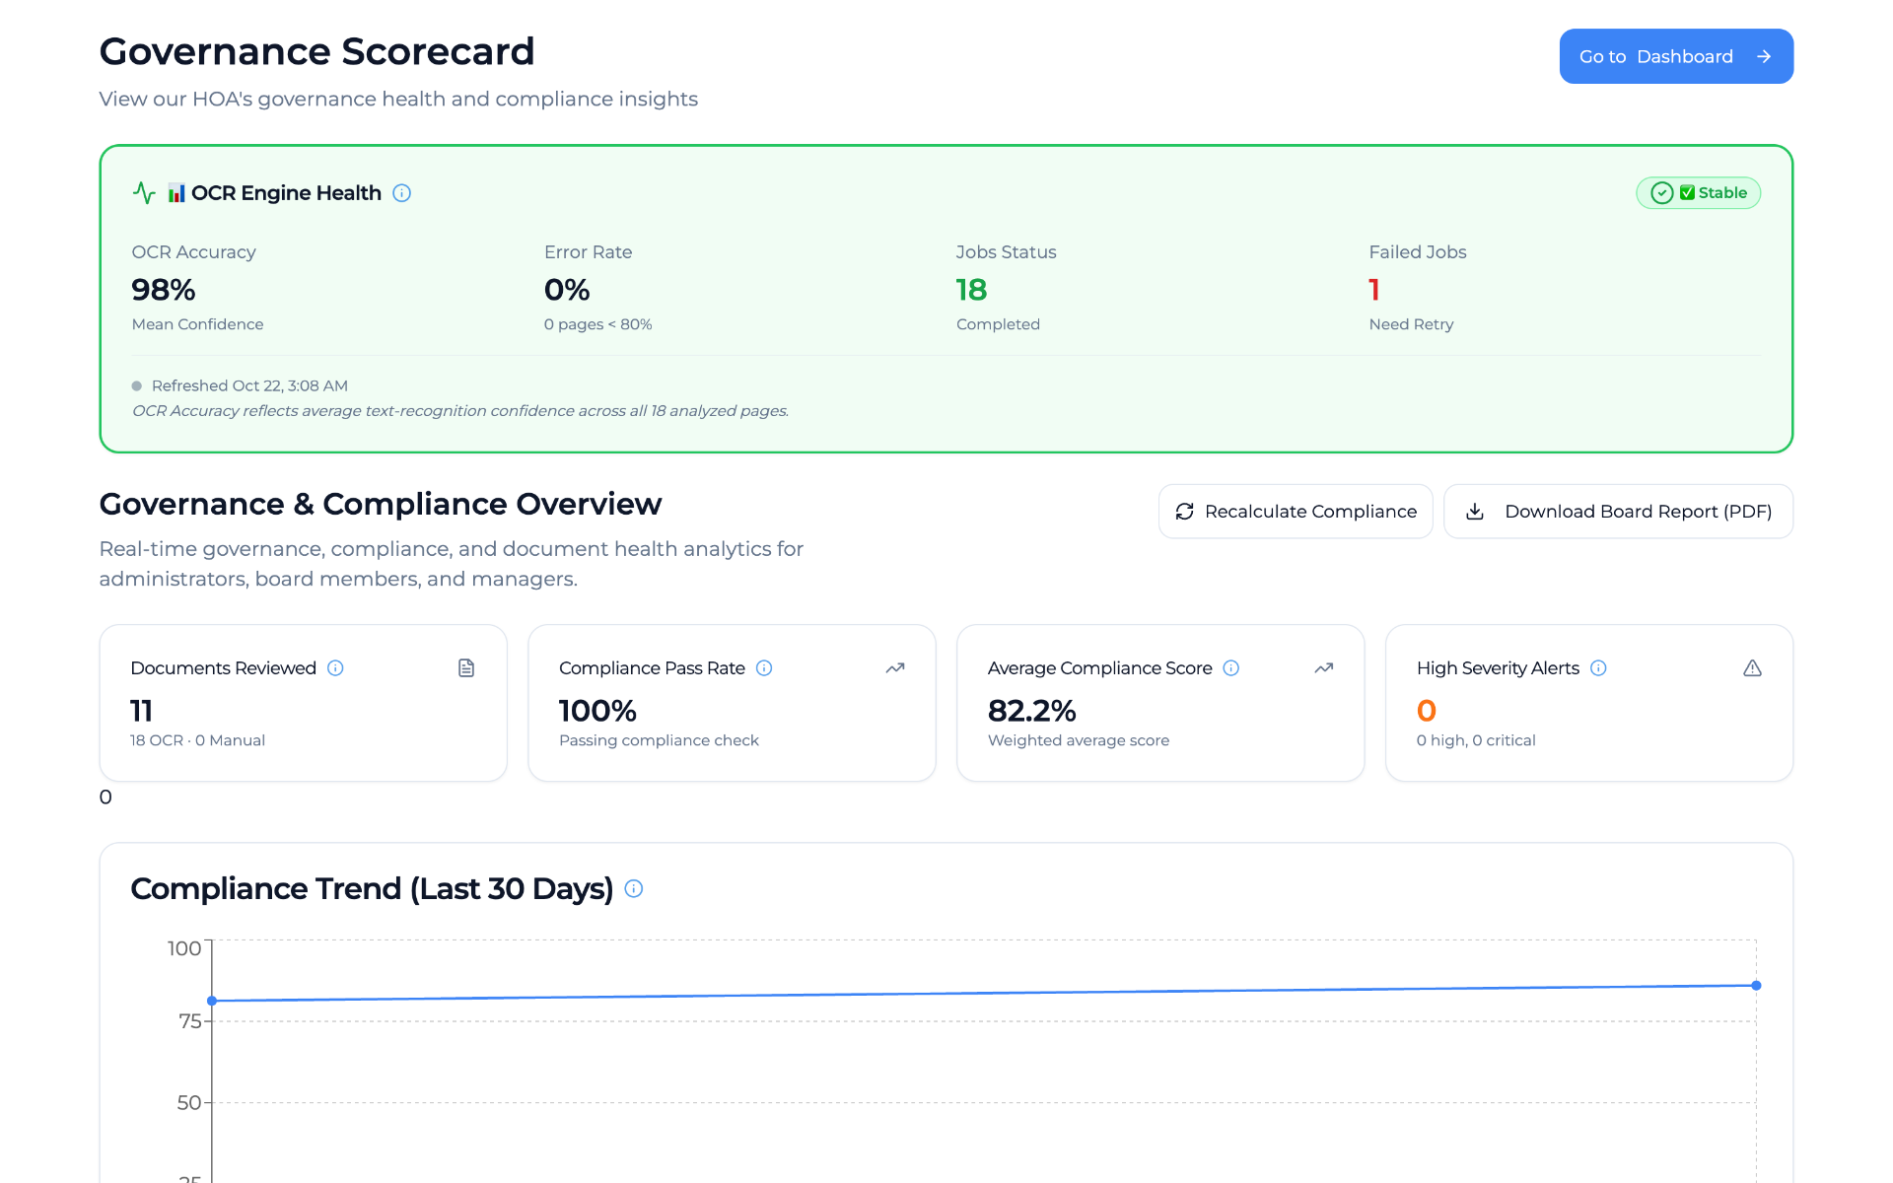Viewport: 1893px width, 1183px height.
Task: Click the Passing compliance check caption
Action: pos(659,740)
